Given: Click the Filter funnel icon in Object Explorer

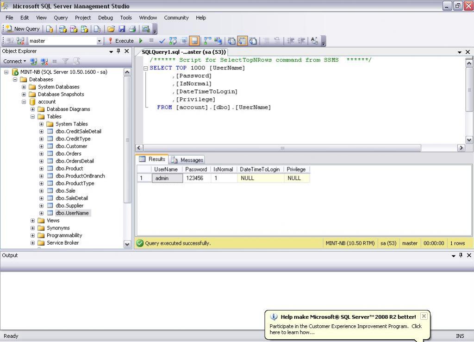Looking at the screenshot, I should (x=65, y=62).
